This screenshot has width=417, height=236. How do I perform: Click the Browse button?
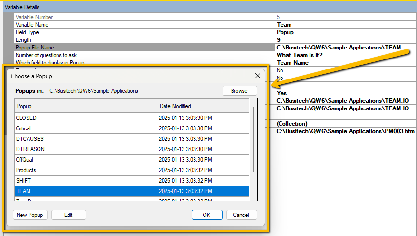[x=239, y=91]
